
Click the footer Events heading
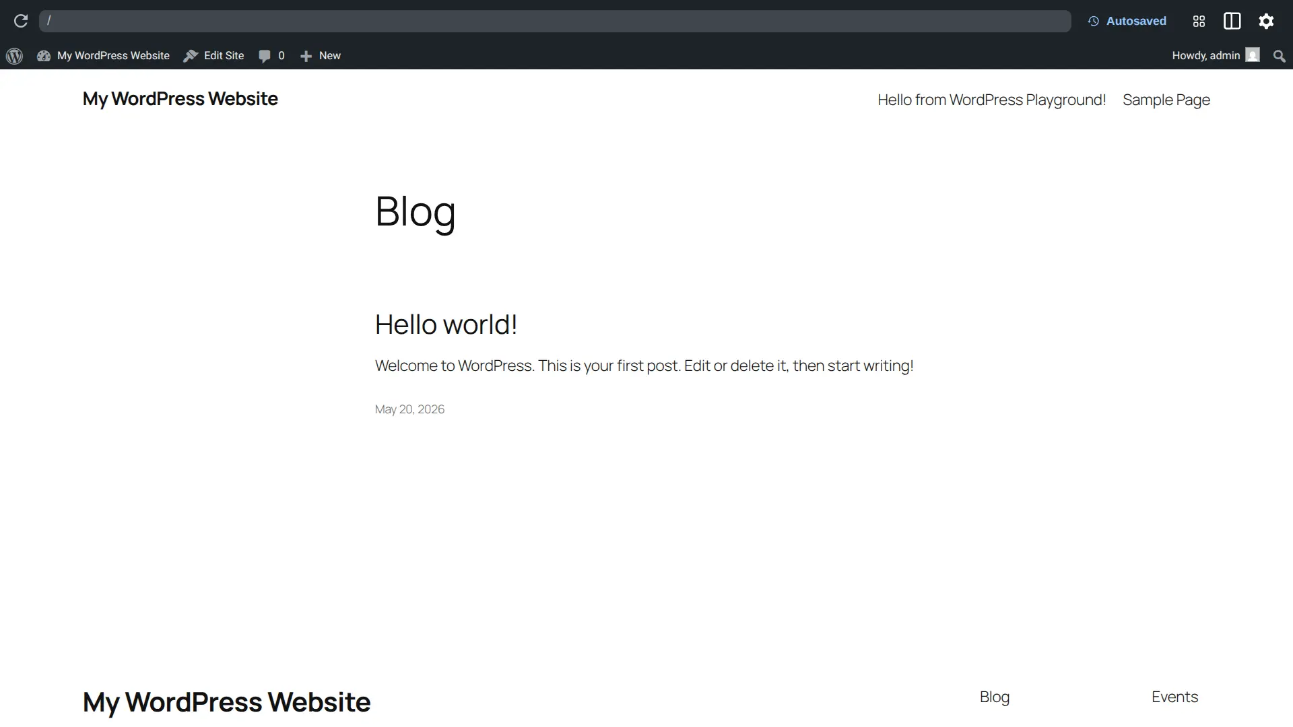[1174, 697]
